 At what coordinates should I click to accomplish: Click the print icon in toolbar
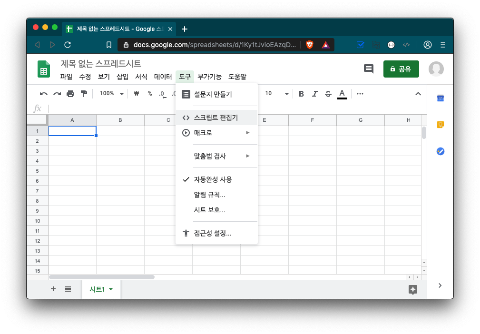tap(70, 94)
